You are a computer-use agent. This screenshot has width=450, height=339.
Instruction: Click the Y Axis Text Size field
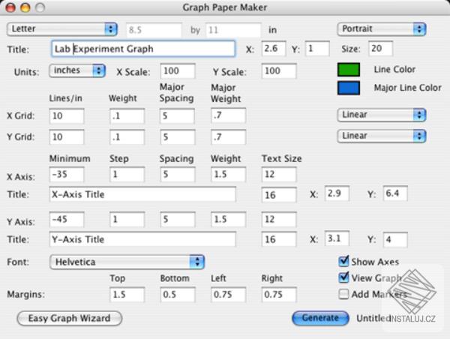click(279, 220)
